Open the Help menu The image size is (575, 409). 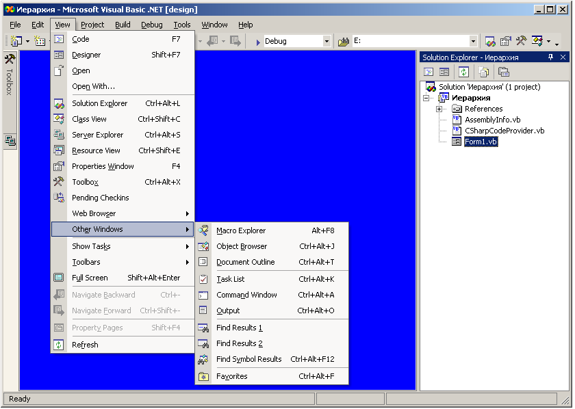click(x=245, y=25)
